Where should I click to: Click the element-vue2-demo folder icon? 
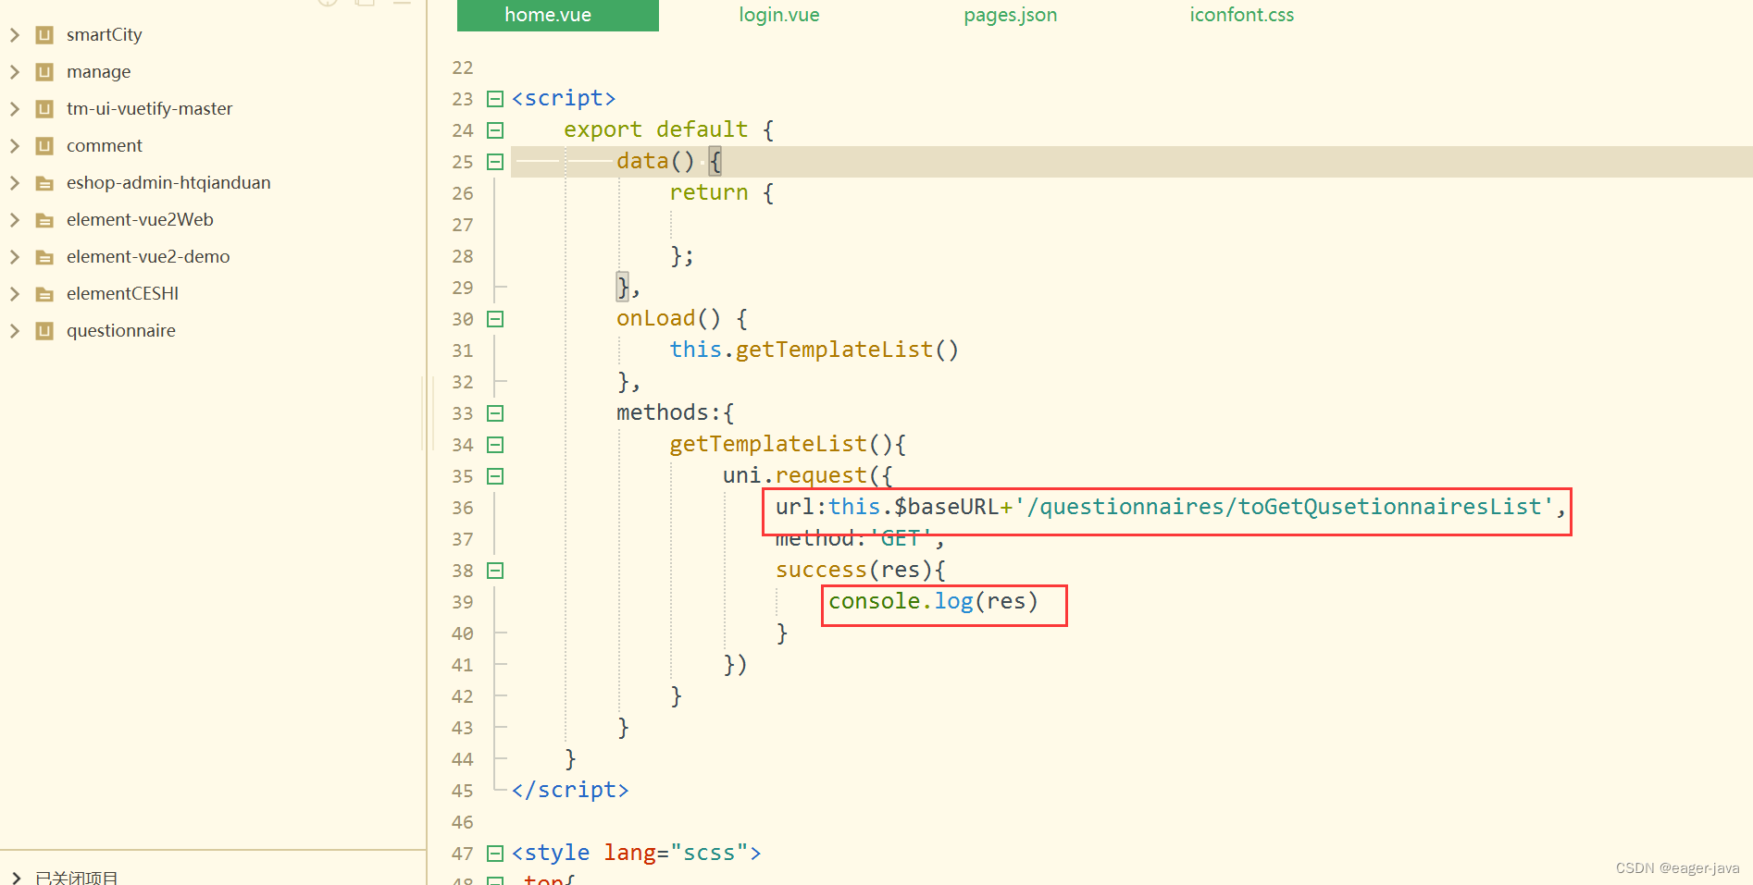[x=44, y=257]
